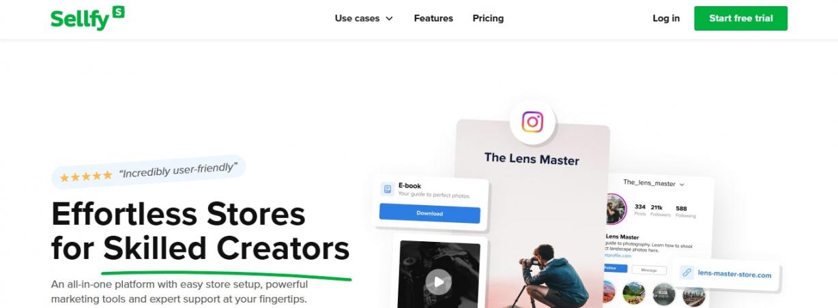Click the blue Download button
Screen dimensions: 838x308
tap(430, 213)
